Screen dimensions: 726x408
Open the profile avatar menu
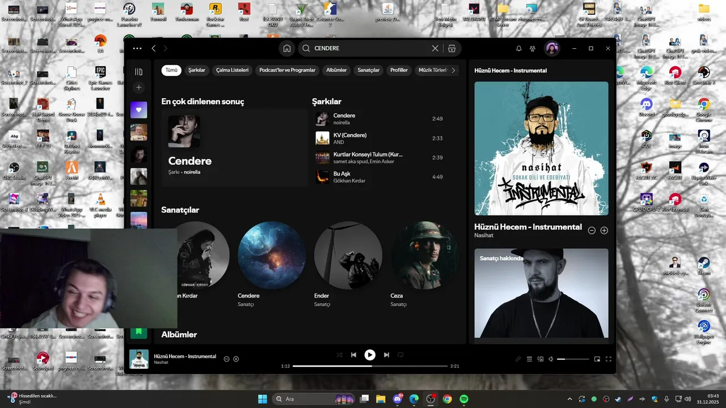coord(552,49)
